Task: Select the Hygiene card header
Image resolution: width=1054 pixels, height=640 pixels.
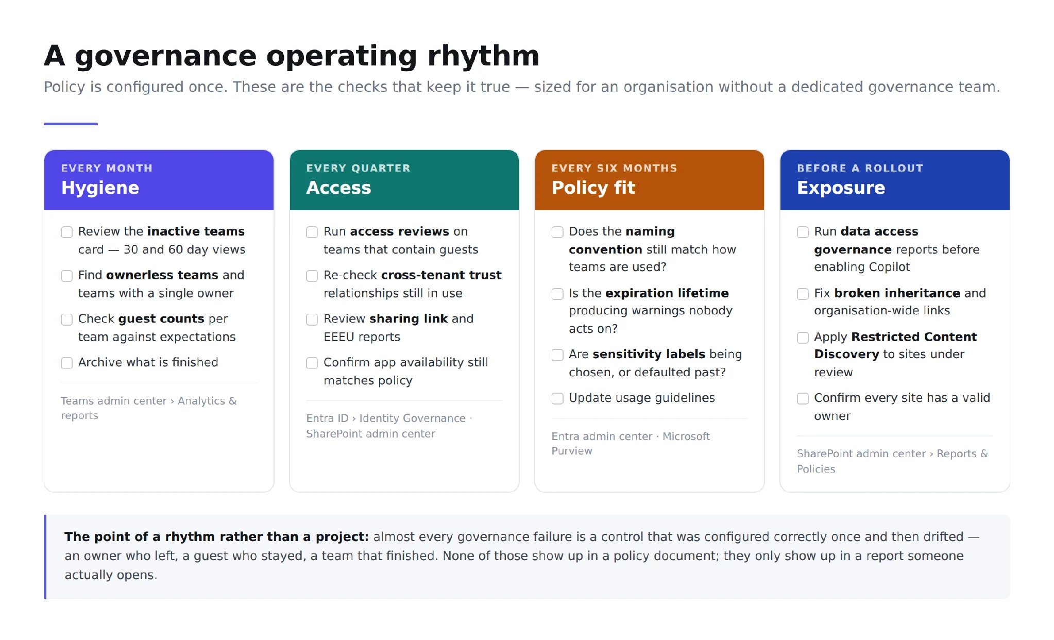Action: tap(159, 180)
